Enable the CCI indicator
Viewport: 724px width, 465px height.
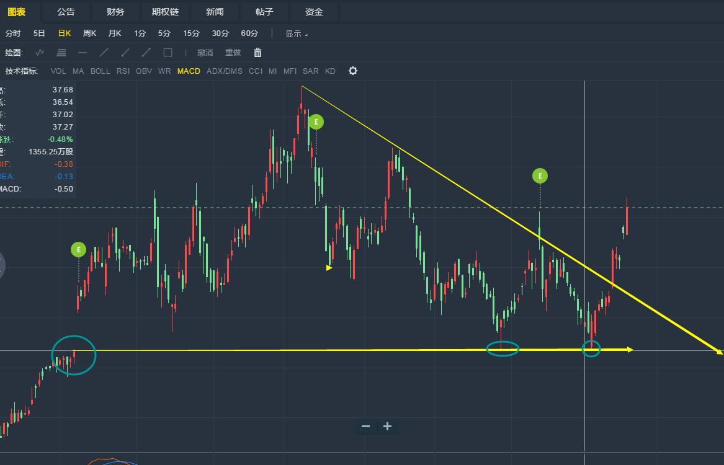(x=256, y=71)
